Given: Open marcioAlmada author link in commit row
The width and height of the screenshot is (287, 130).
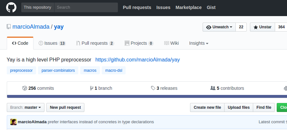Looking at the screenshot, I should tap(32, 122).
